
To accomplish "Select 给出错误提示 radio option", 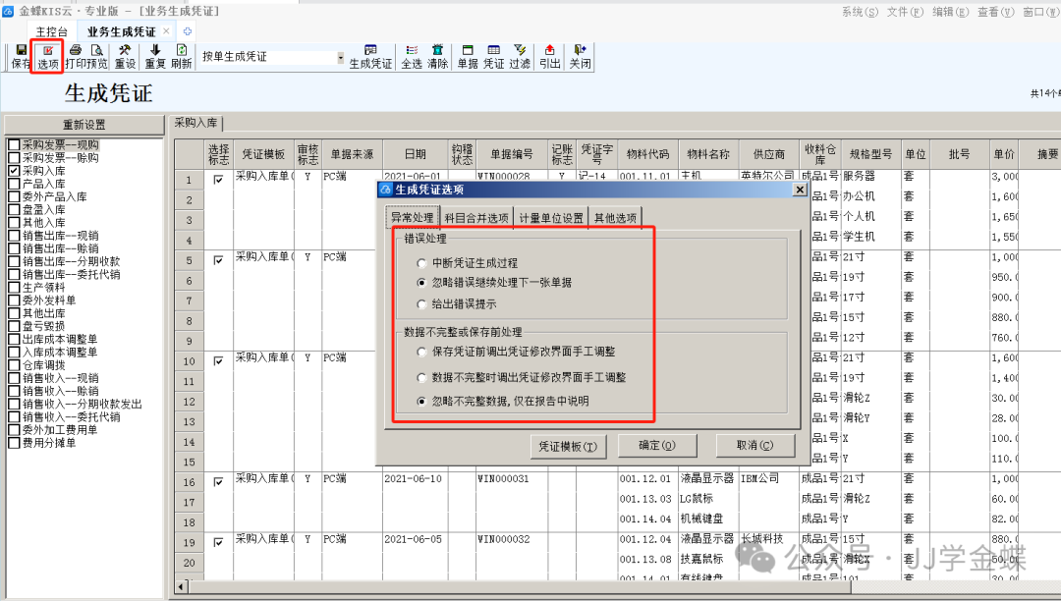I will click(422, 304).
